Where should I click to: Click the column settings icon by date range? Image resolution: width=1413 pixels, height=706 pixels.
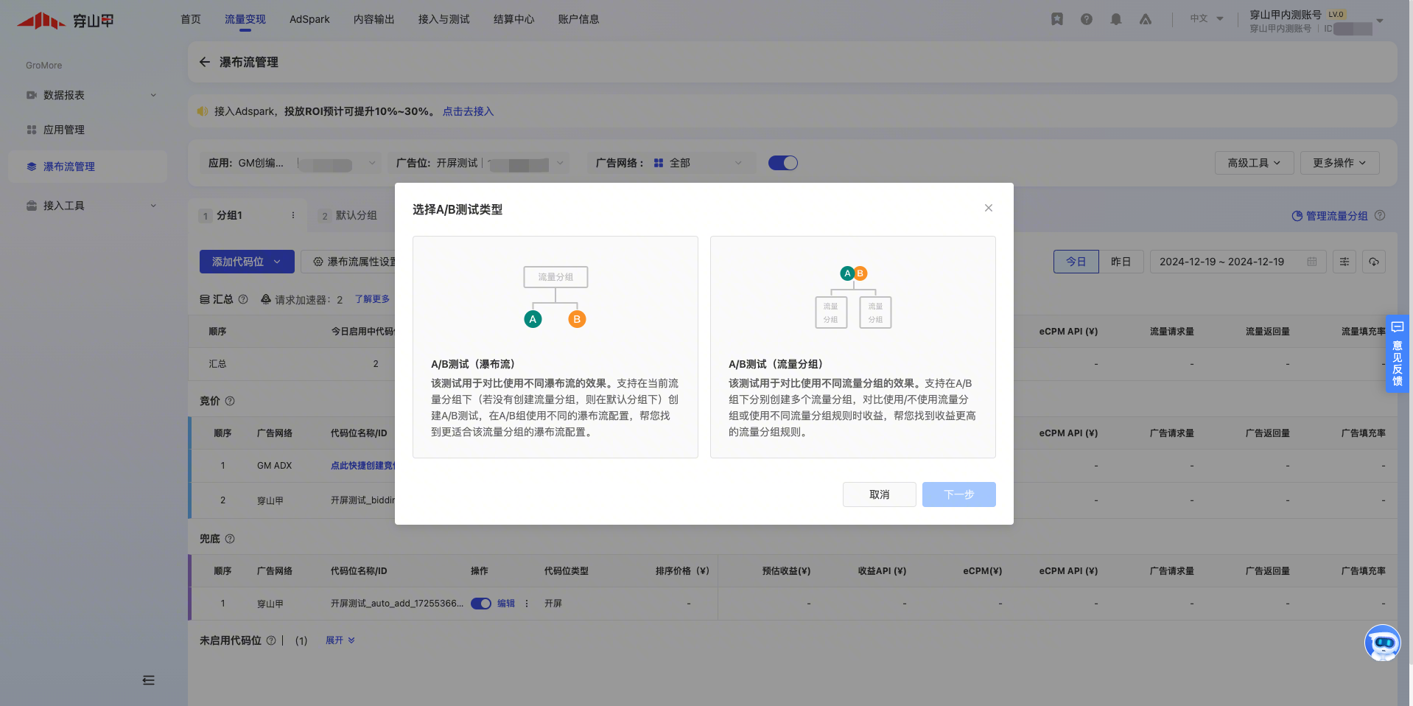pos(1344,262)
